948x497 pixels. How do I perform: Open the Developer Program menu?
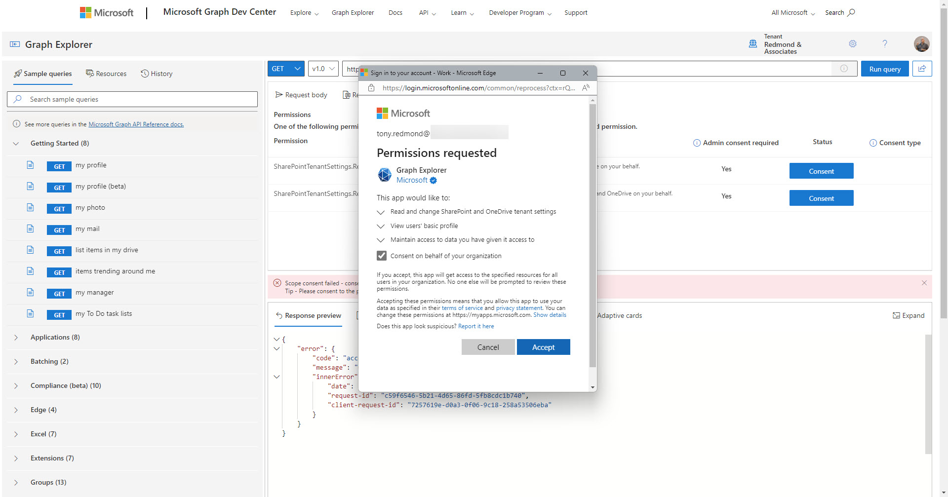point(520,13)
